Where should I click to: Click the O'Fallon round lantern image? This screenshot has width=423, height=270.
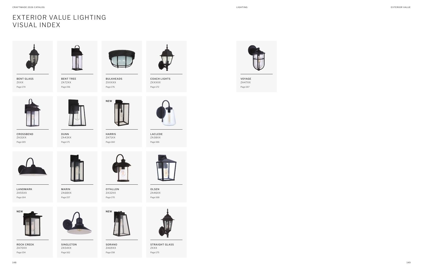pyautogui.click(x=122, y=168)
